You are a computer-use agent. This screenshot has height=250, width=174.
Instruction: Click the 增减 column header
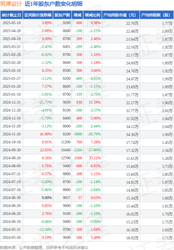pyautogui.click(x=77, y=15)
